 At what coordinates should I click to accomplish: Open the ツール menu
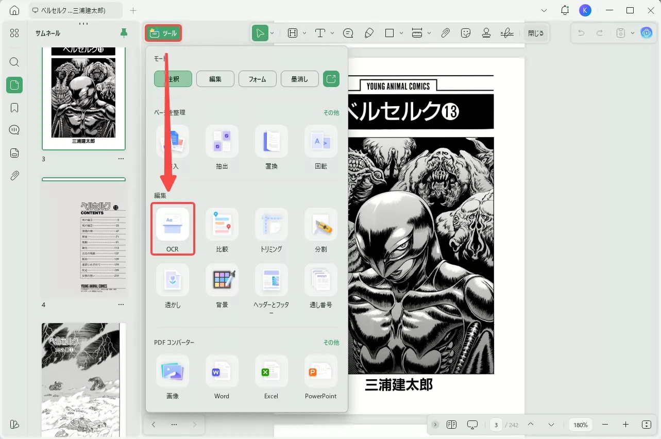tap(163, 32)
